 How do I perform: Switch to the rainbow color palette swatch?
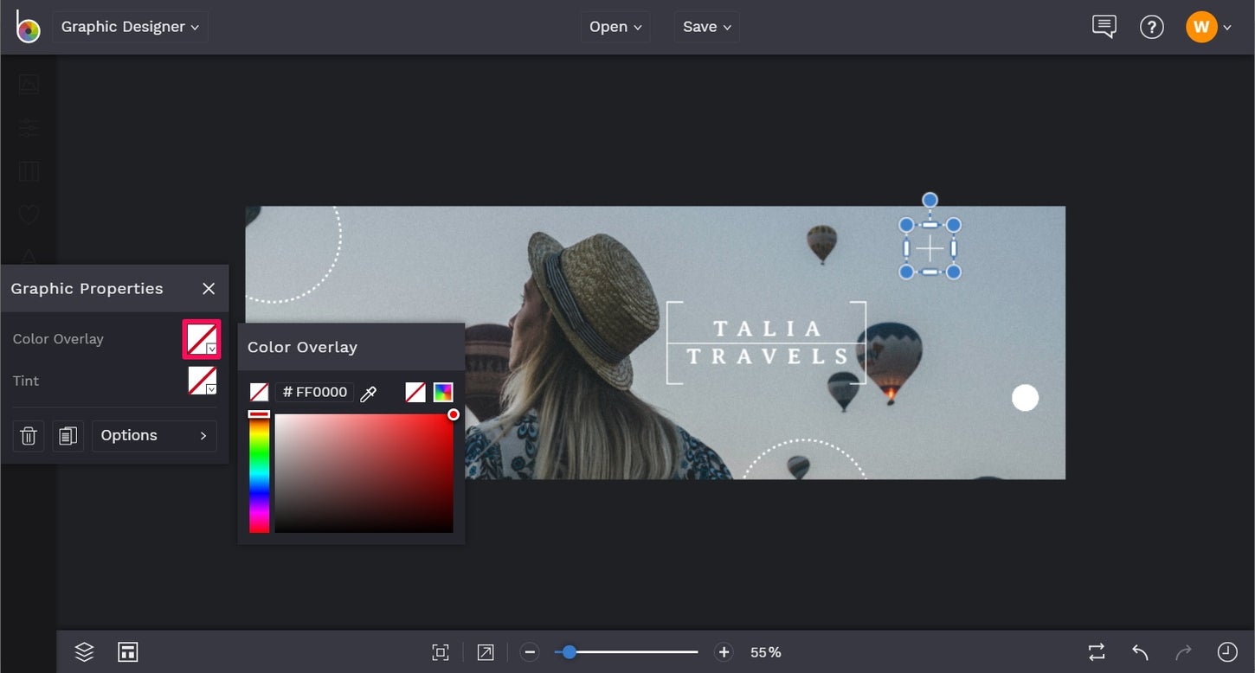click(x=443, y=393)
